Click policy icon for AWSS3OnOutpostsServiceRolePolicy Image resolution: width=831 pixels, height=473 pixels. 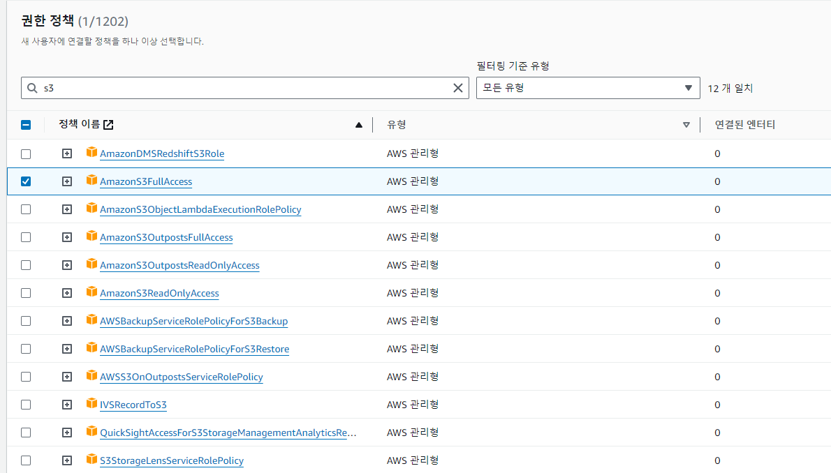(91, 375)
